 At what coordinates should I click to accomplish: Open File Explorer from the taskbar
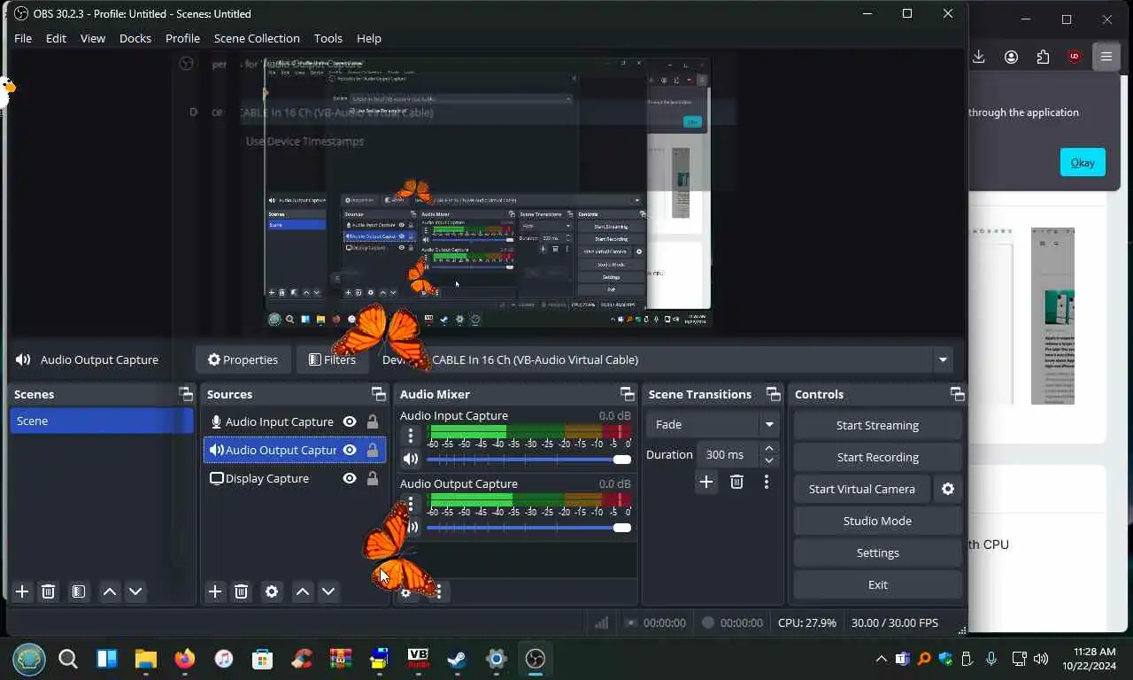(145, 659)
